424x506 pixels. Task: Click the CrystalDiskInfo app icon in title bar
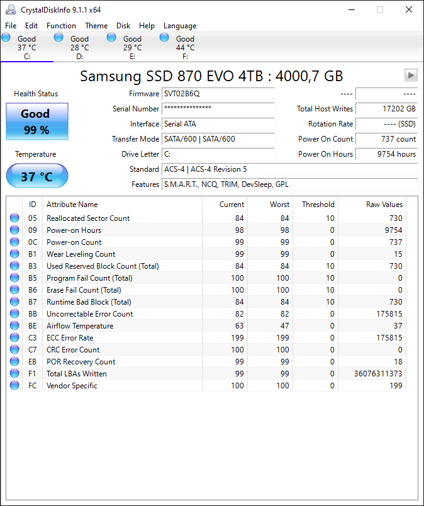click(x=11, y=9)
